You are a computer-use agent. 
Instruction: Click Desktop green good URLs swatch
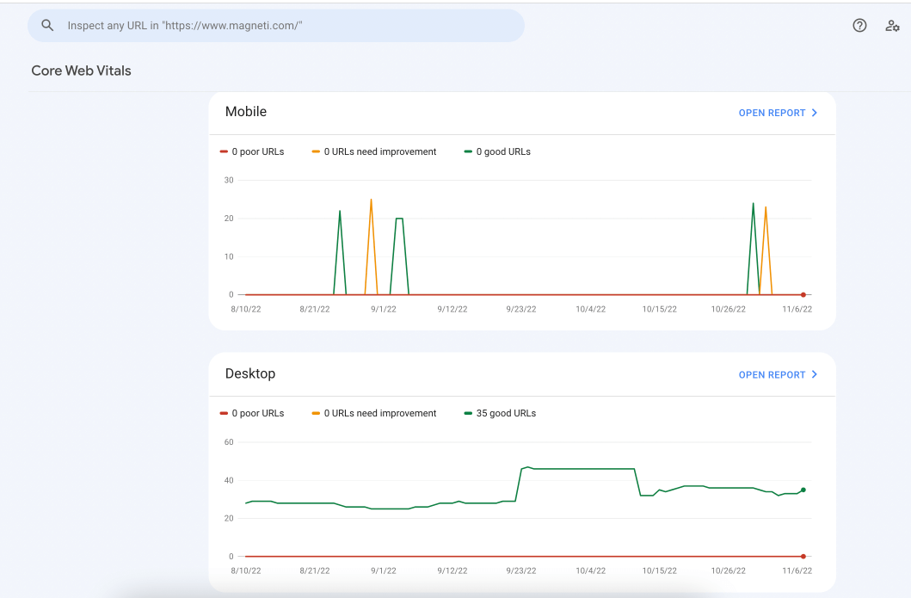(468, 413)
